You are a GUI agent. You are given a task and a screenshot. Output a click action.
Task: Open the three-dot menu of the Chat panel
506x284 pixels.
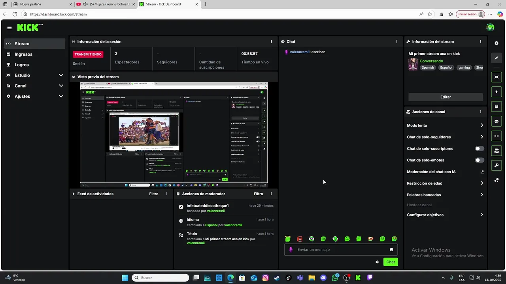[397, 41]
